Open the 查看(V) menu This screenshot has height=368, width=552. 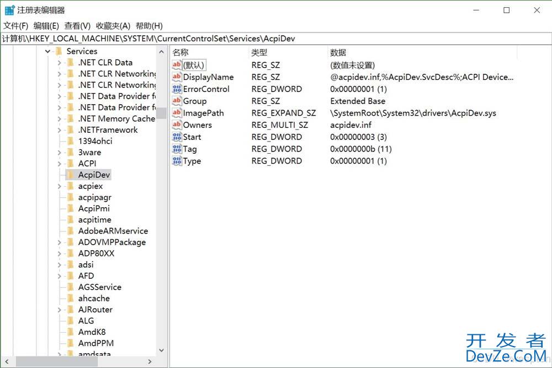[77, 26]
